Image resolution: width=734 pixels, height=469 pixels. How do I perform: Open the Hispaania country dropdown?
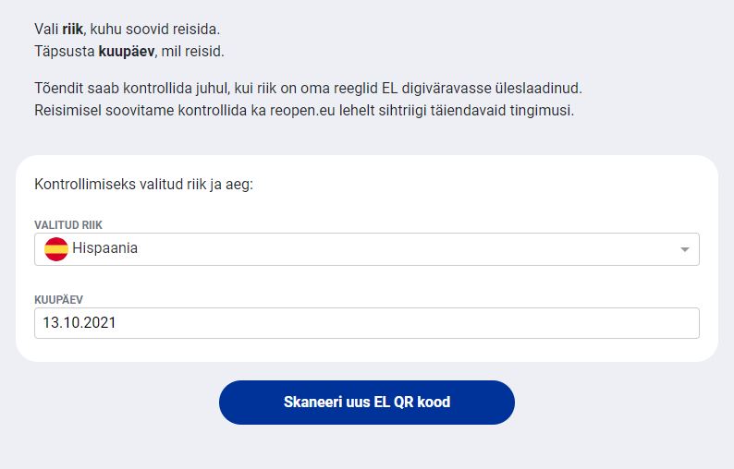pos(366,248)
